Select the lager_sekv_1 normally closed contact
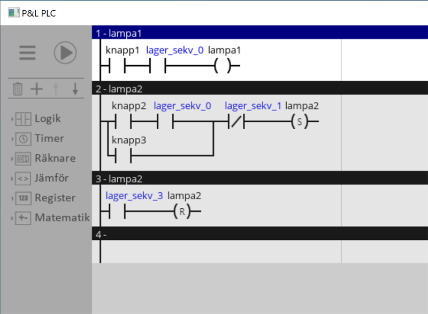The height and width of the screenshot is (314, 428). click(236, 122)
